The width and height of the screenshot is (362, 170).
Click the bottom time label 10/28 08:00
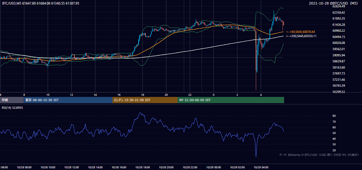(24, 167)
